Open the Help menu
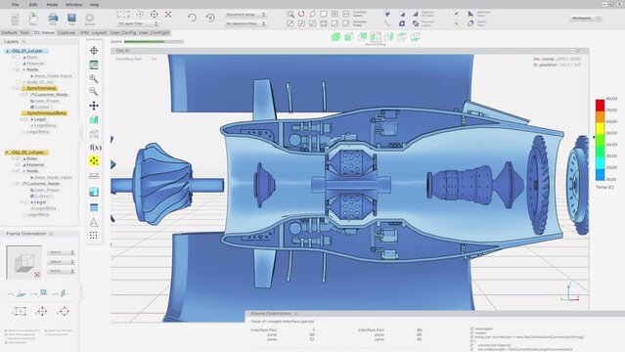This screenshot has width=625, height=352. 94,5
